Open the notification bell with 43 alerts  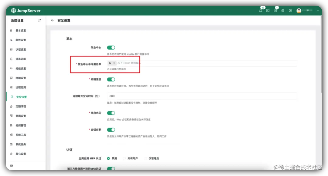(x=261, y=10)
